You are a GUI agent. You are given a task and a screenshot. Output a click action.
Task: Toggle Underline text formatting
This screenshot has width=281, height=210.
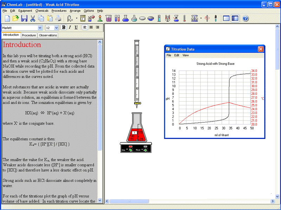click(76, 28)
